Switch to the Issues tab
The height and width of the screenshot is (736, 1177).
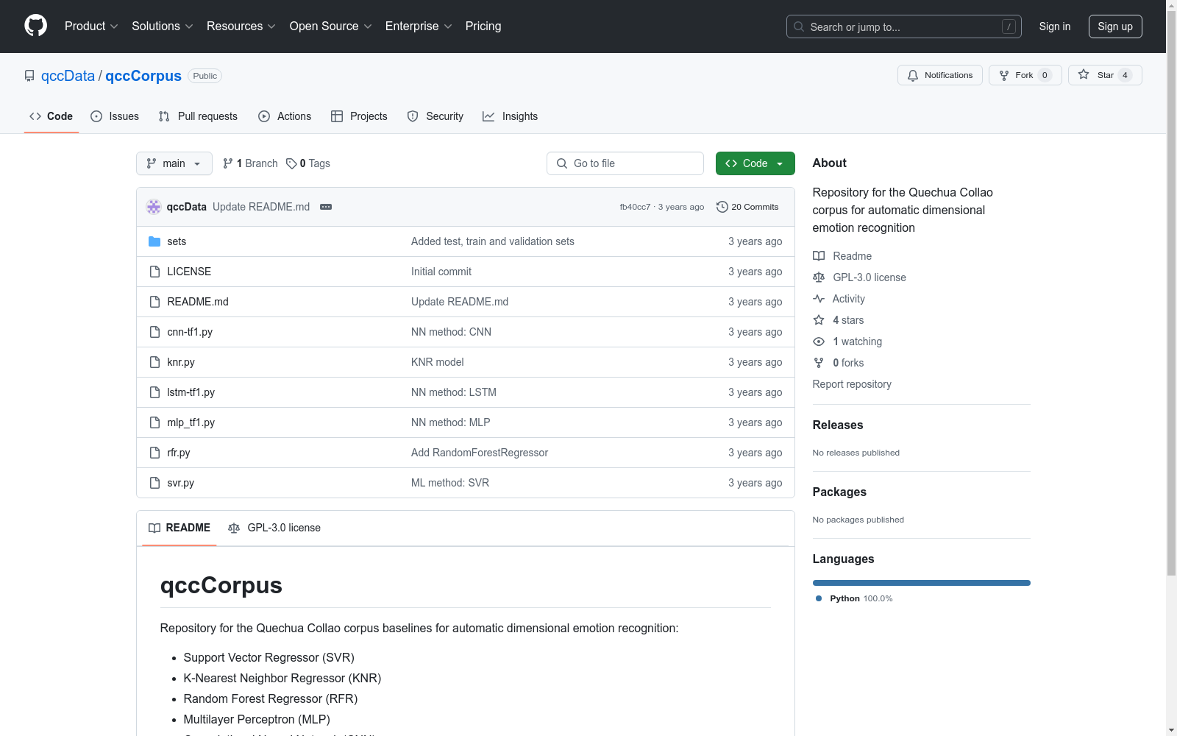(x=115, y=116)
